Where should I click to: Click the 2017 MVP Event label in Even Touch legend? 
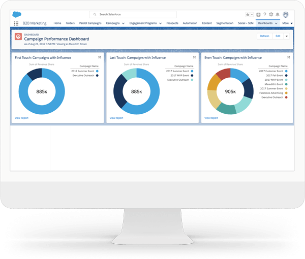point(274,80)
